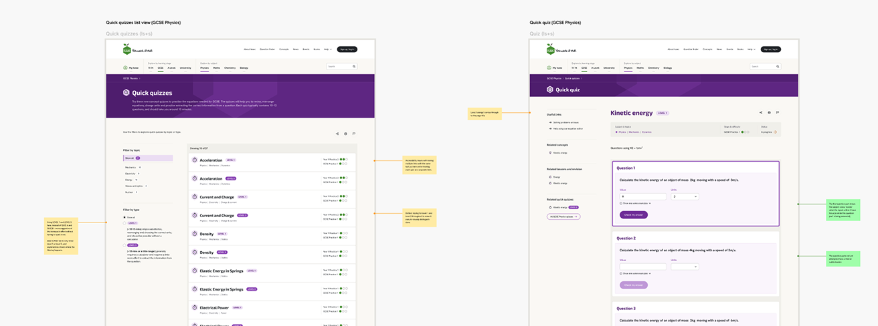Click the Isaac logo in the quiz view

pos(551,49)
